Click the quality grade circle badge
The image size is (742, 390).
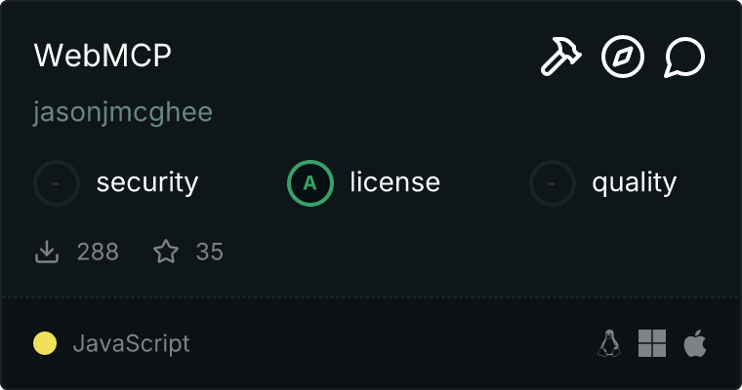pos(553,182)
